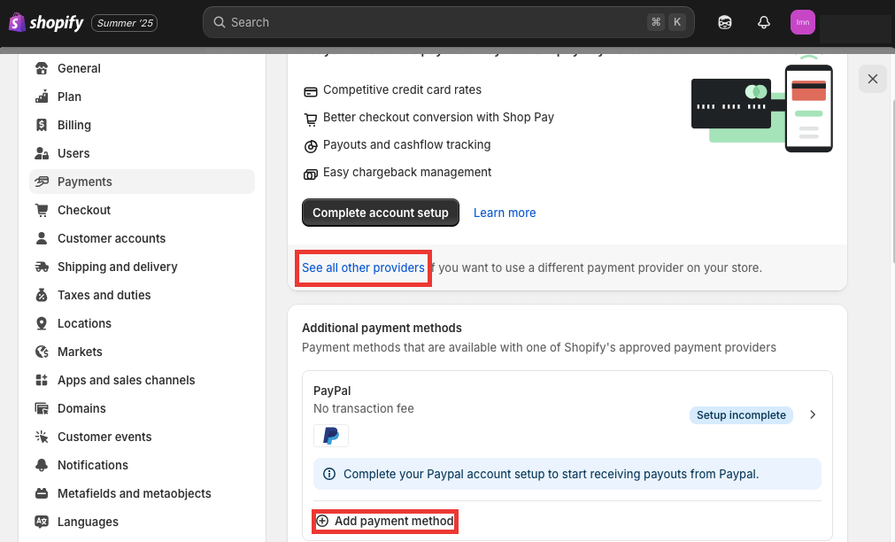This screenshot has height=542, width=895.
Task: Navigate to Shipping and delivery
Action: (143, 267)
